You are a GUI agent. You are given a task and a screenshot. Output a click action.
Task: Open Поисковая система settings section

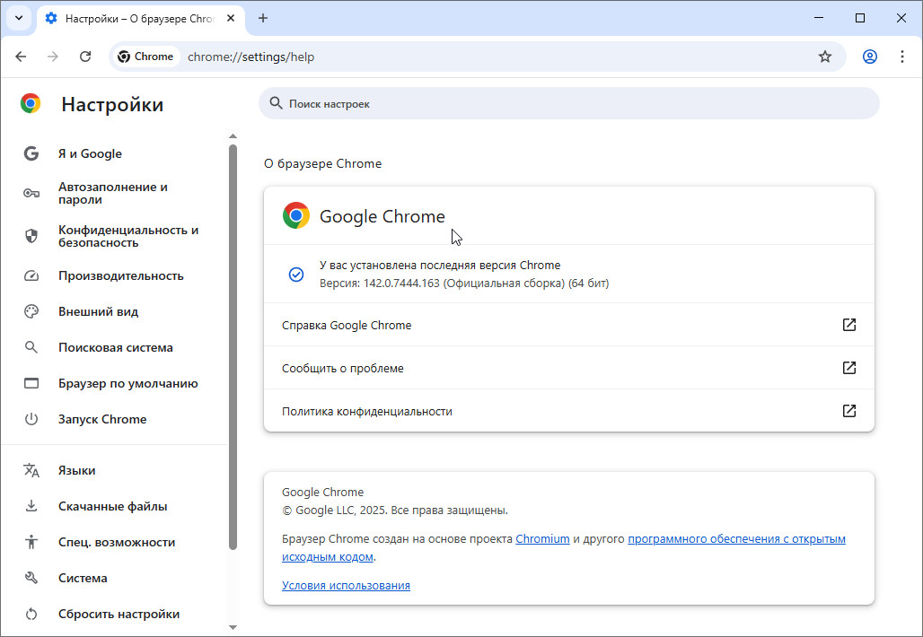pyautogui.click(x=115, y=347)
